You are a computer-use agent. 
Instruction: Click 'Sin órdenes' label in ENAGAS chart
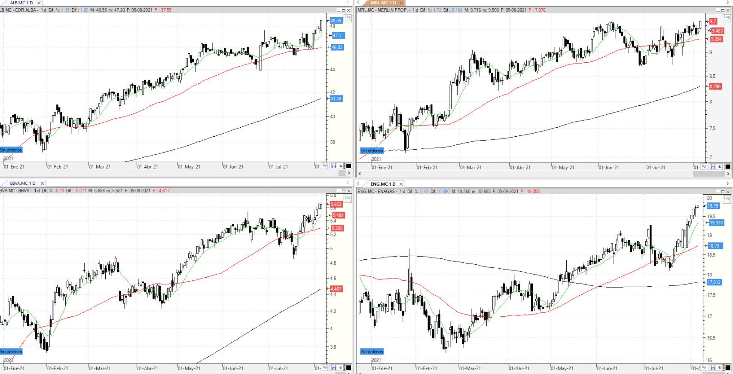tap(372, 352)
